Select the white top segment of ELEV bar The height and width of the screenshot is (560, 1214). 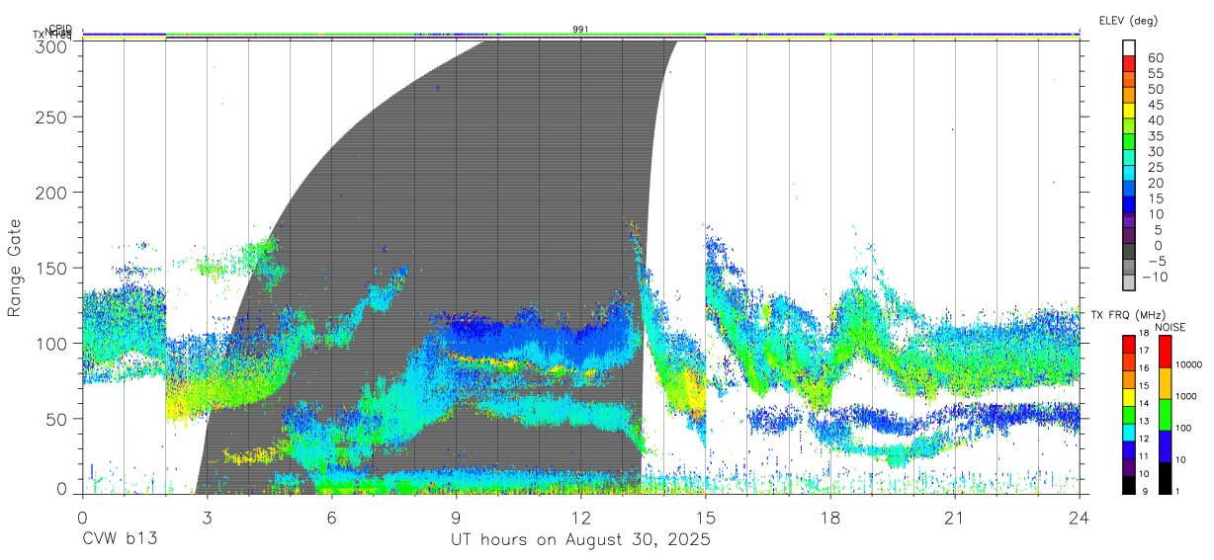pos(1130,48)
